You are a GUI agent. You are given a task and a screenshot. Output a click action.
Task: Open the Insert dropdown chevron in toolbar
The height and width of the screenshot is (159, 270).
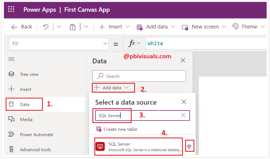(127, 27)
